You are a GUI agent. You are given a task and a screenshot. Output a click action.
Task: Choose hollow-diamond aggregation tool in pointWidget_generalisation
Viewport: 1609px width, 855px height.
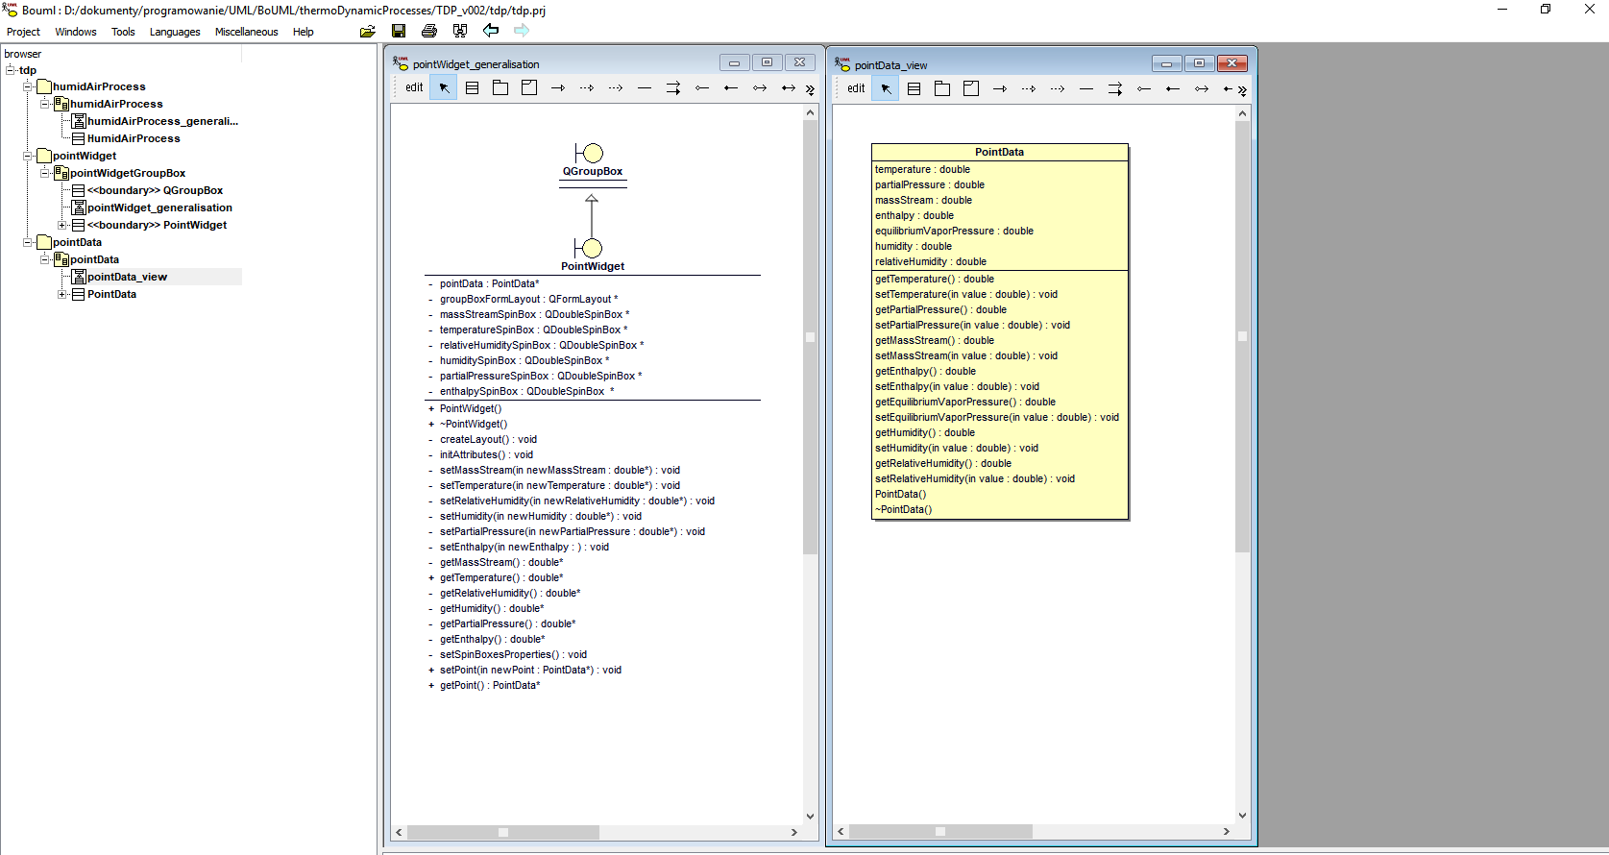coord(702,88)
